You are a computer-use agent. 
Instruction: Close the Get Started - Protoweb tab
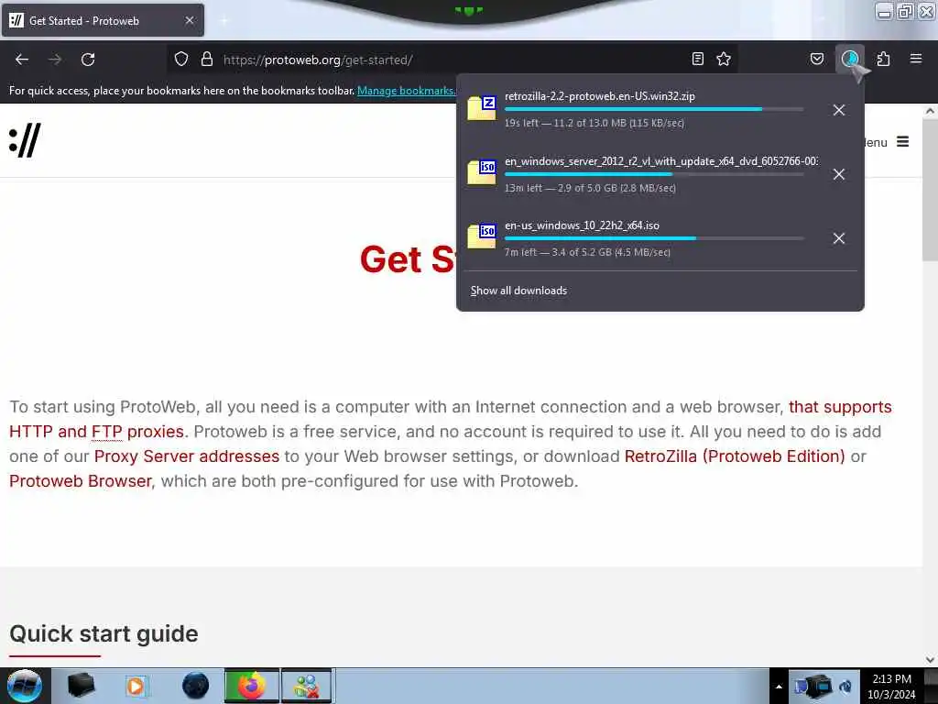(x=189, y=20)
